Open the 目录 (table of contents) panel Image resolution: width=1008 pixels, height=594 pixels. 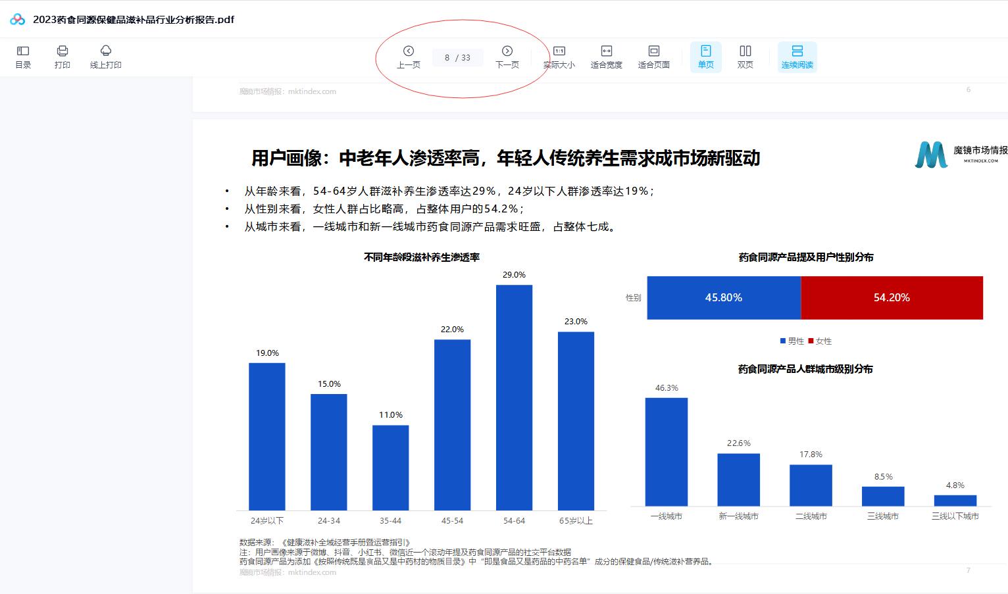(24, 57)
